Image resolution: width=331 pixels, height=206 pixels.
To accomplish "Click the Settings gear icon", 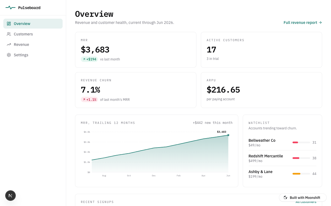I will pyautogui.click(x=9, y=55).
